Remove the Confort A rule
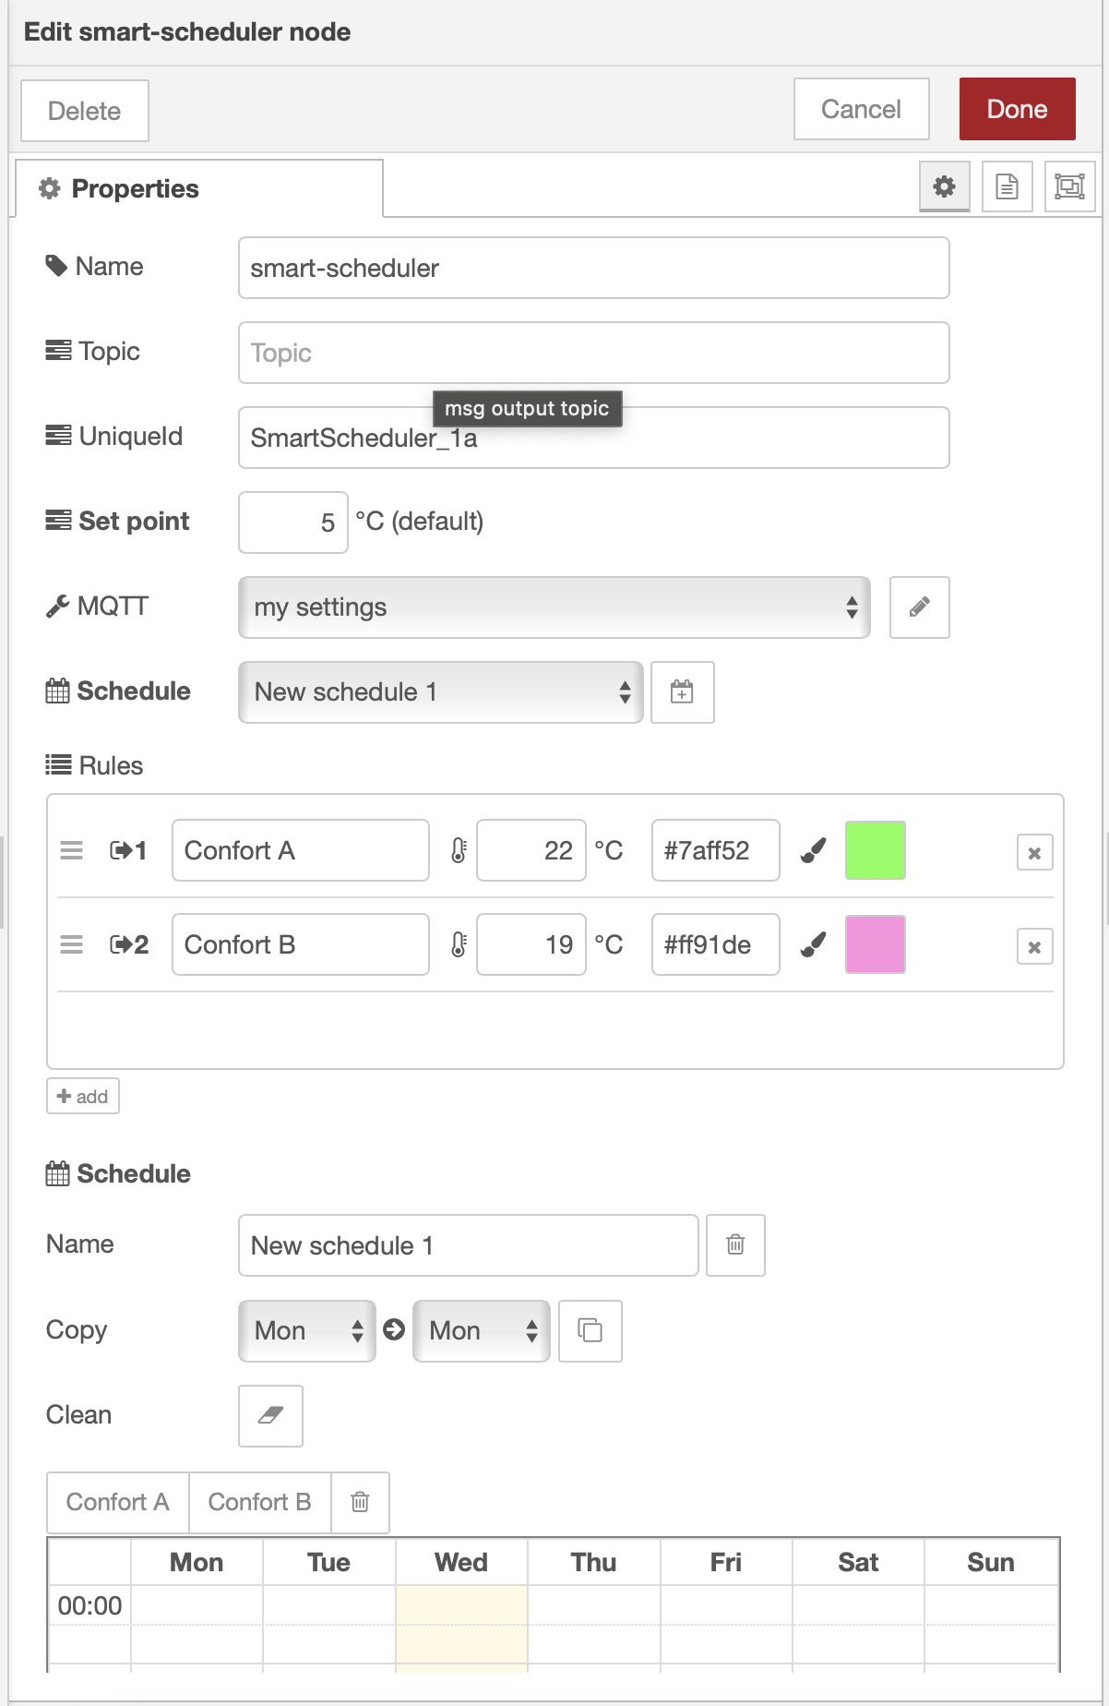Image resolution: width=1109 pixels, height=1706 pixels. click(x=1034, y=853)
